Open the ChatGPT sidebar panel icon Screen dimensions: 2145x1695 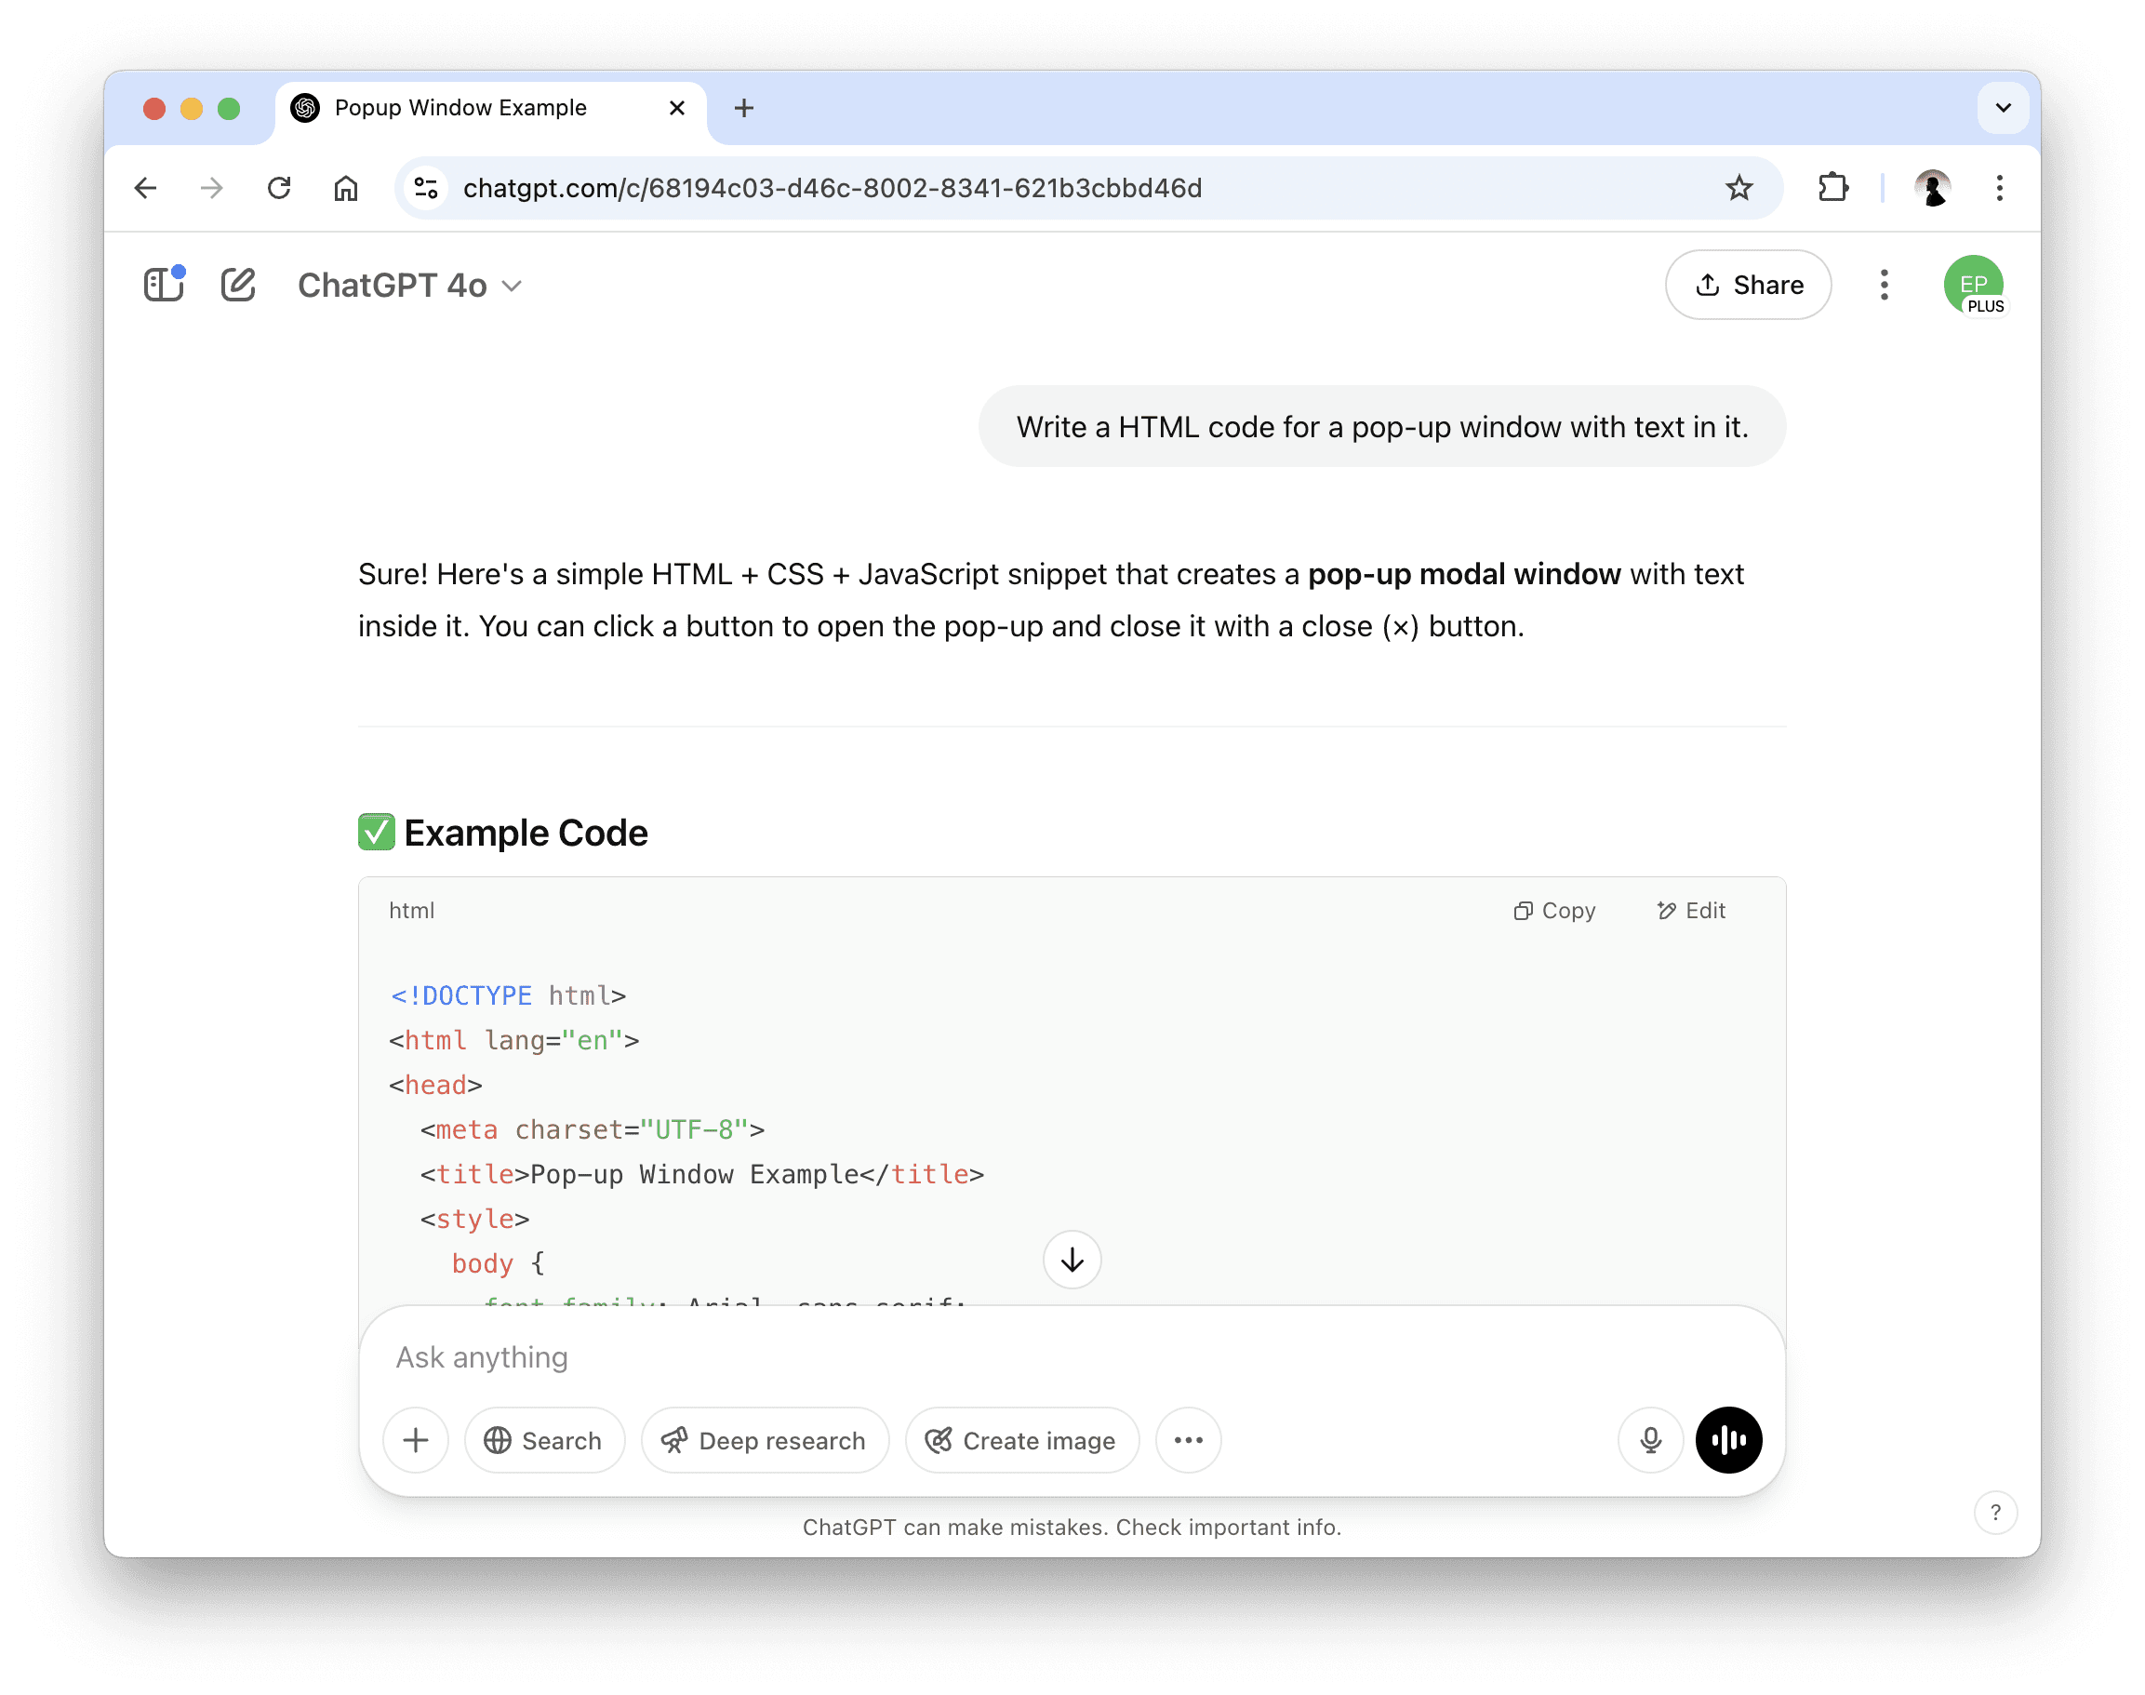coord(164,285)
